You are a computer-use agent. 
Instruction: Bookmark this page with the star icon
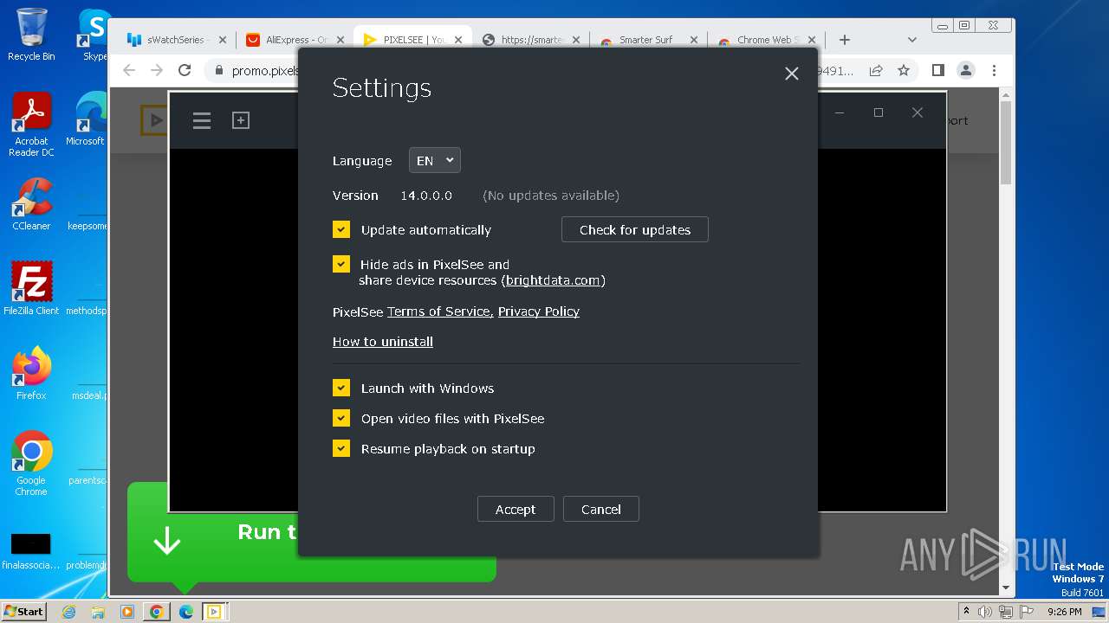pos(904,70)
